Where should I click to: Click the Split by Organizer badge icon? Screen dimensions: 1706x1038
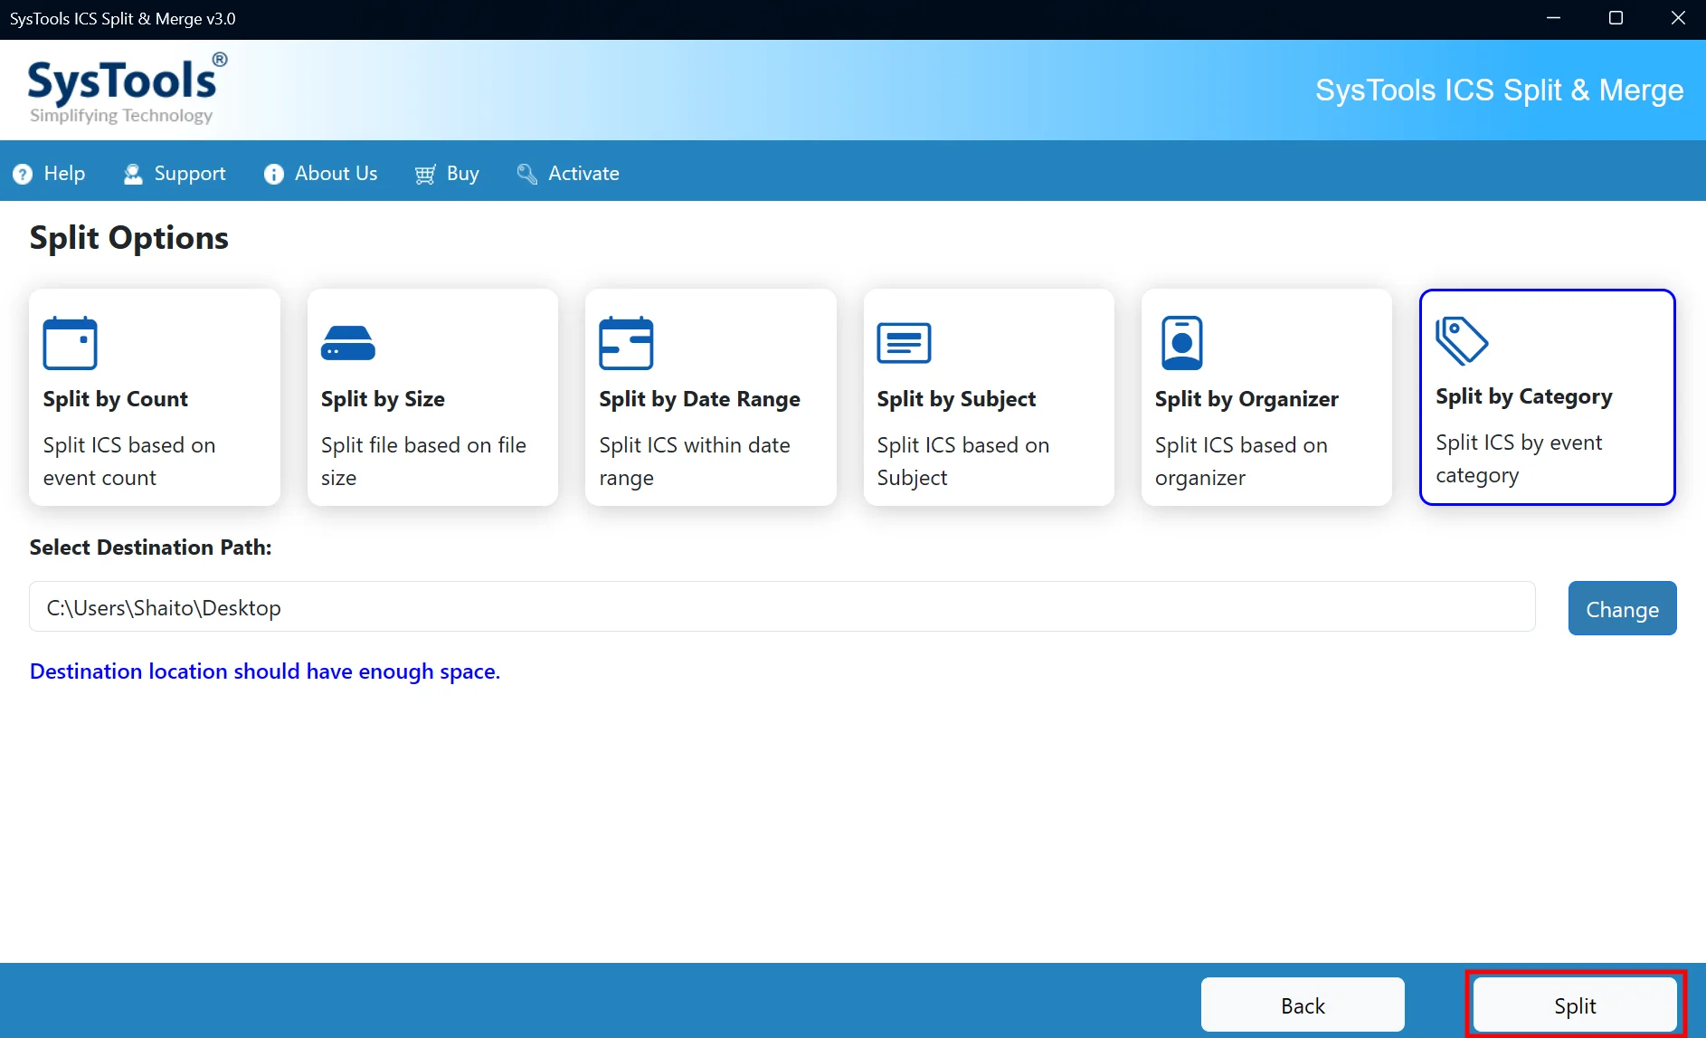click(1181, 343)
